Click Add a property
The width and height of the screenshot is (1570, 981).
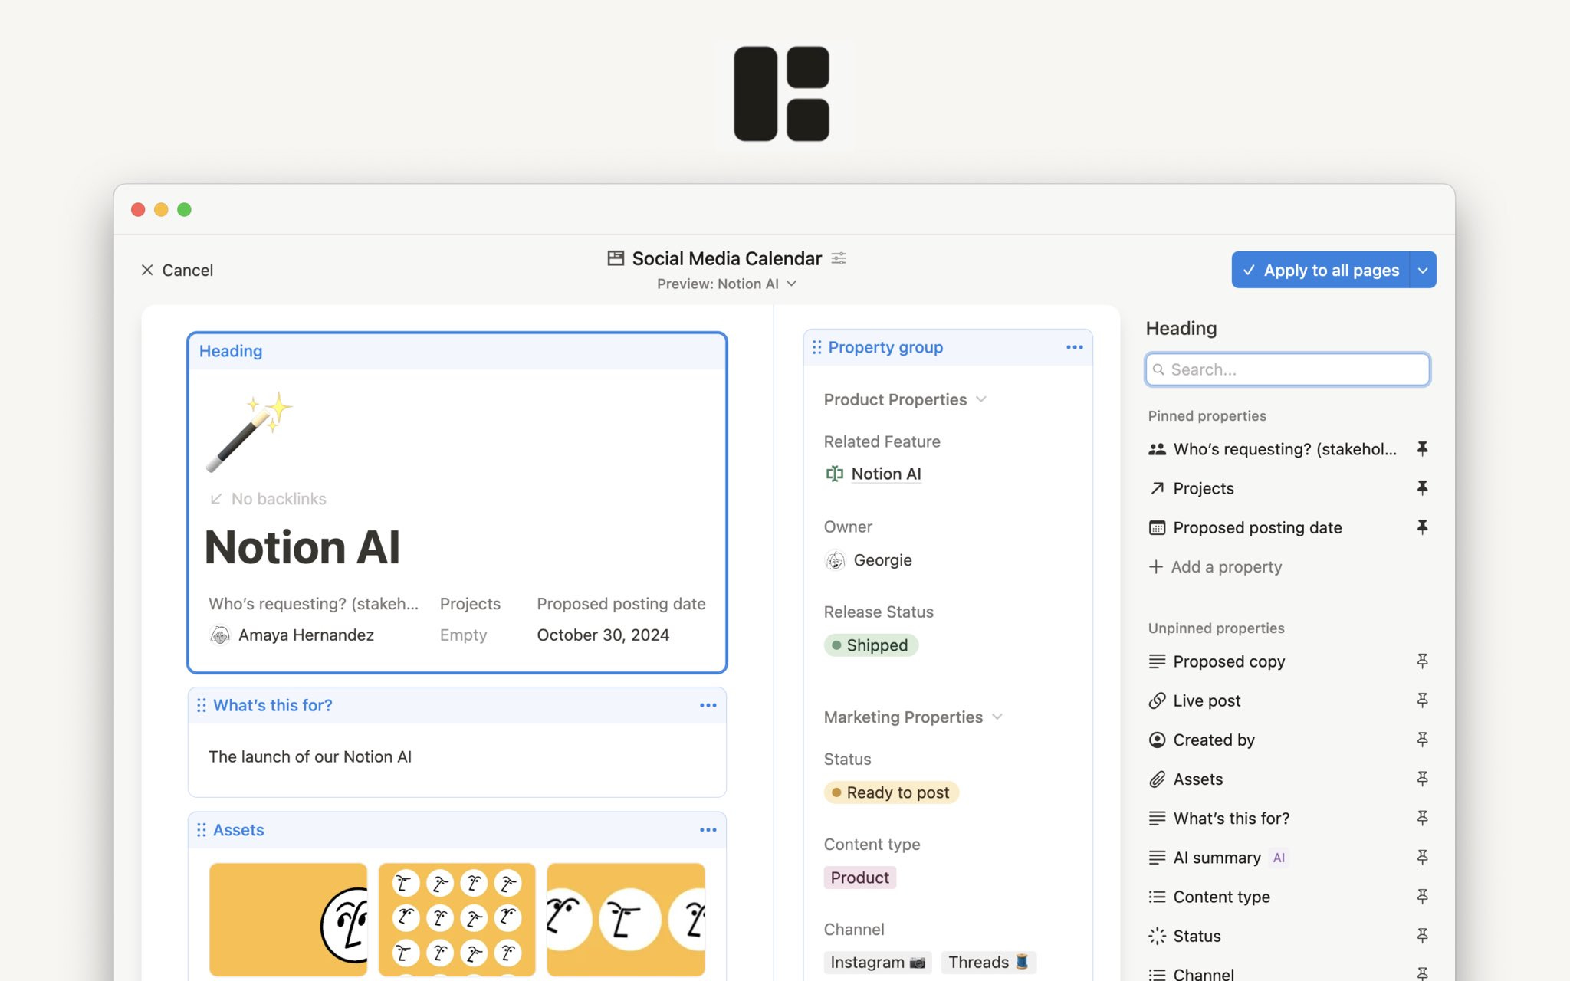tap(1215, 566)
